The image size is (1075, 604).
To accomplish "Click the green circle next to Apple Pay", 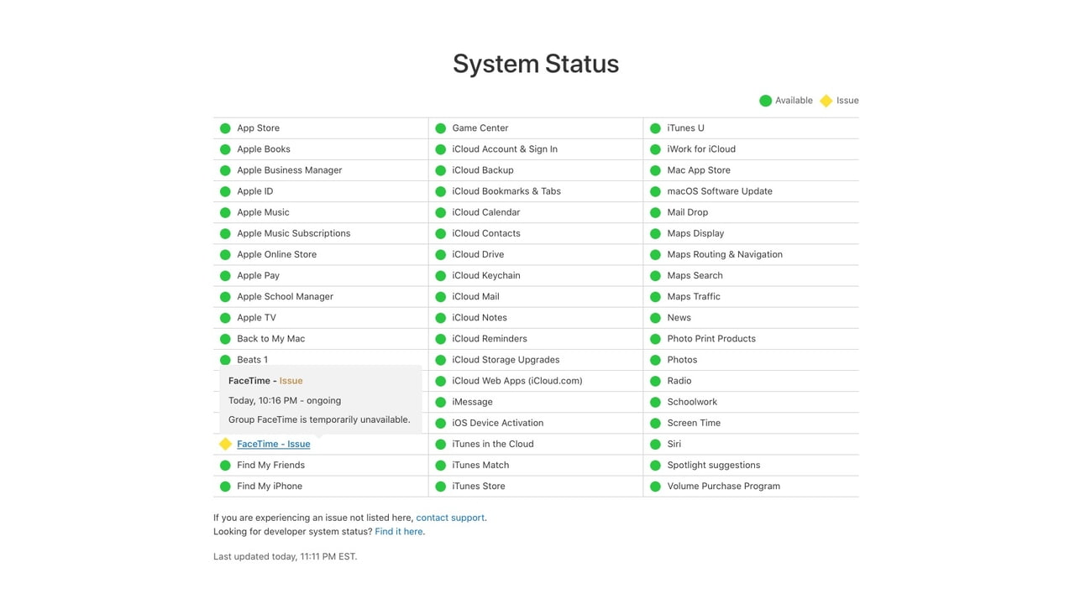I will 225,275.
